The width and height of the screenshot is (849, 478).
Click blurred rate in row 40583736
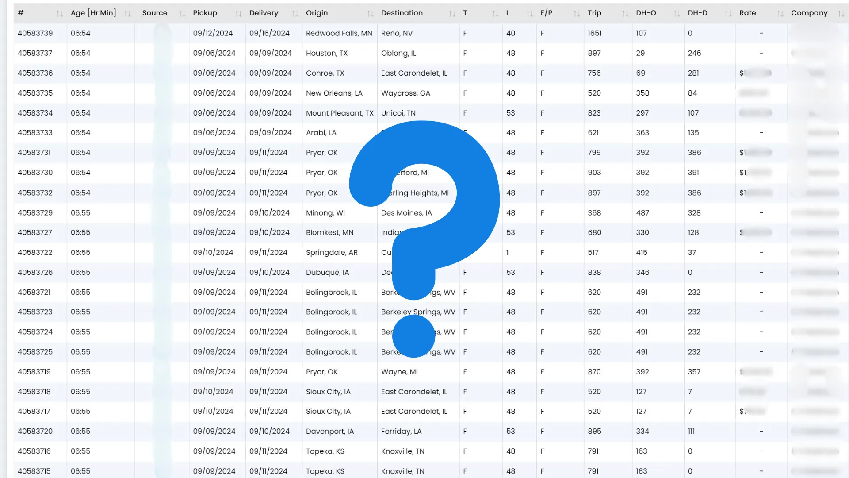click(755, 73)
